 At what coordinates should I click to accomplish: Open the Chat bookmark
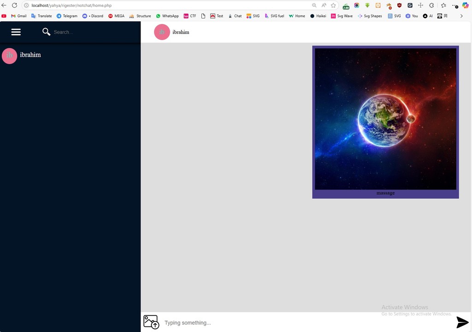coord(235,16)
